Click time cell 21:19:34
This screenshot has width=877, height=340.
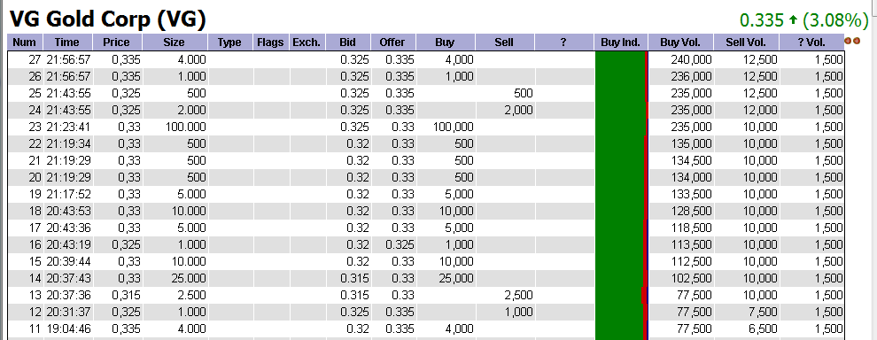tap(68, 143)
